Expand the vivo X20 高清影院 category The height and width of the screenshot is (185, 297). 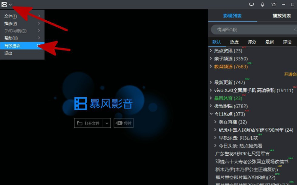(x=211, y=90)
